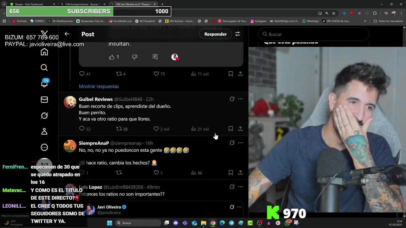Open X notifications bell showing 19
Image resolution: width=406 pixels, height=228 pixels.
pyautogui.click(x=44, y=84)
